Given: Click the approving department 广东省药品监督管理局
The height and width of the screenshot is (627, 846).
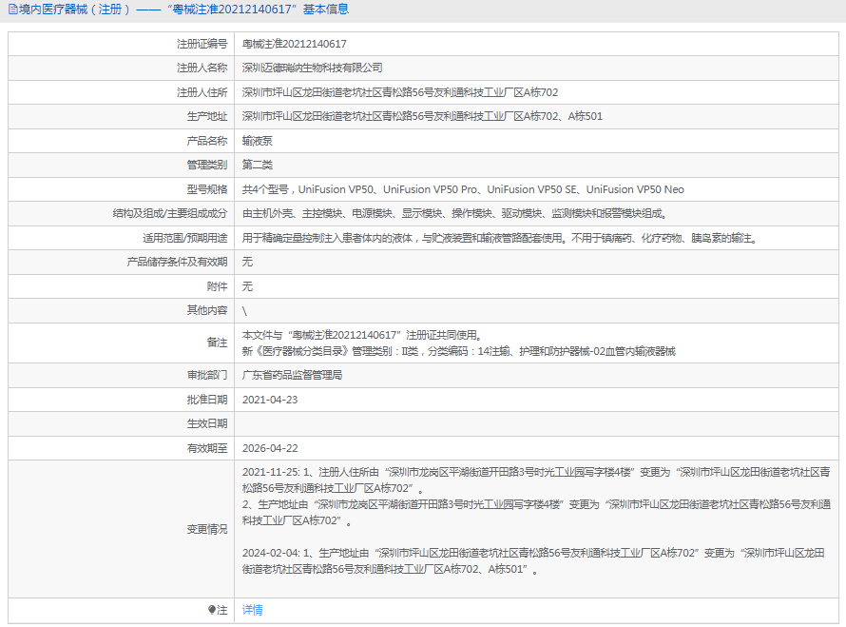Looking at the screenshot, I should 292,375.
